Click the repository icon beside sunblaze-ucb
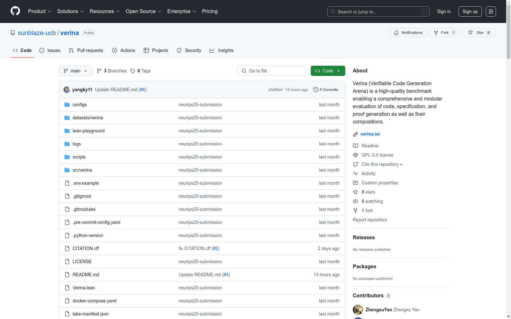The width and height of the screenshot is (511, 319). tap(13, 33)
